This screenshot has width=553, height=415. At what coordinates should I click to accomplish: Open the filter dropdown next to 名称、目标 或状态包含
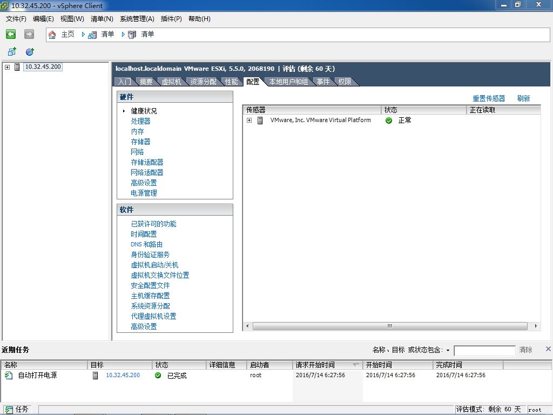coord(448,350)
